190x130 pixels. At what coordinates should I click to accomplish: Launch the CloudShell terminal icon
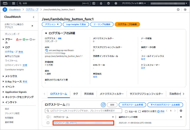[94, 3]
